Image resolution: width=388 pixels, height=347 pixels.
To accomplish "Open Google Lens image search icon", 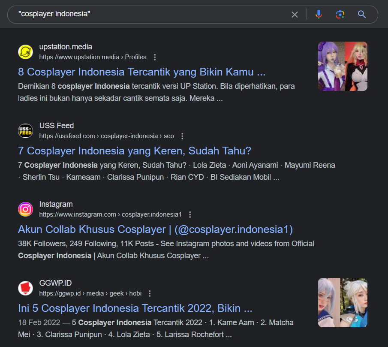I will (x=340, y=15).
